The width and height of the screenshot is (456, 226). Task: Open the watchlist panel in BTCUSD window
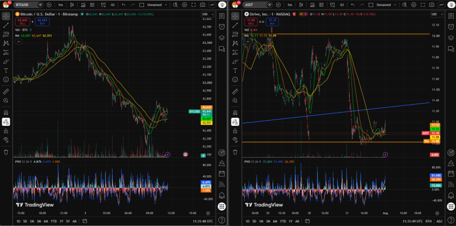click(x=222, y=16)
